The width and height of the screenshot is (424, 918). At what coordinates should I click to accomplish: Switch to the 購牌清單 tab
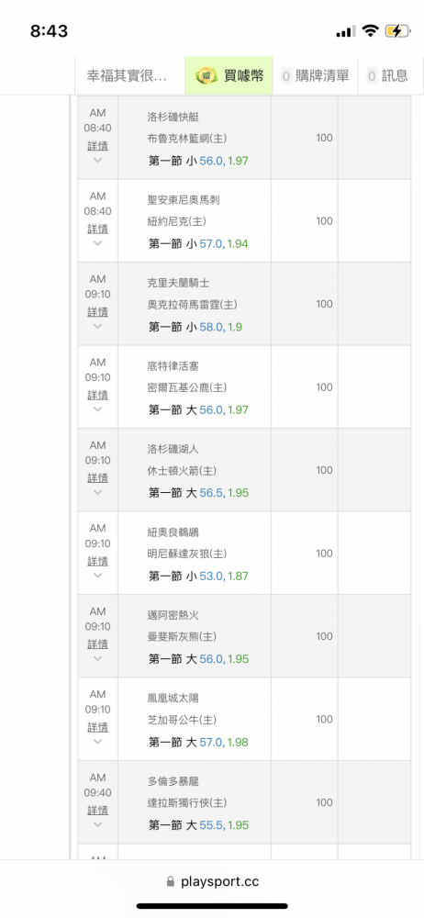(315, 75)
